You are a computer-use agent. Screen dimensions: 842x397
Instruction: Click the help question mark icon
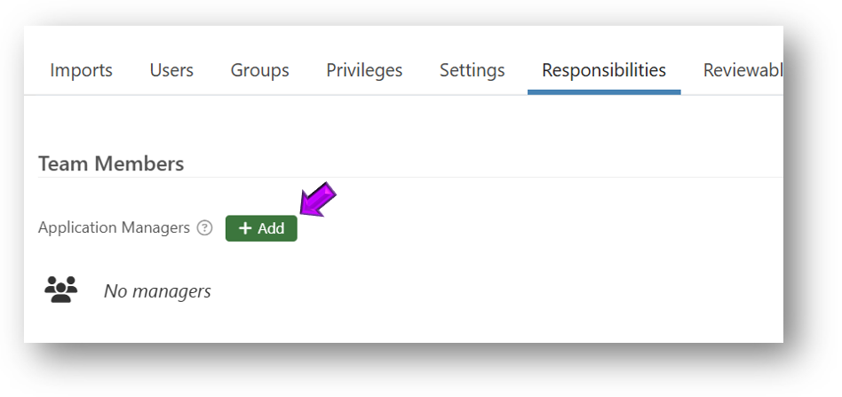pyautogui.click(x=205, y=228)
